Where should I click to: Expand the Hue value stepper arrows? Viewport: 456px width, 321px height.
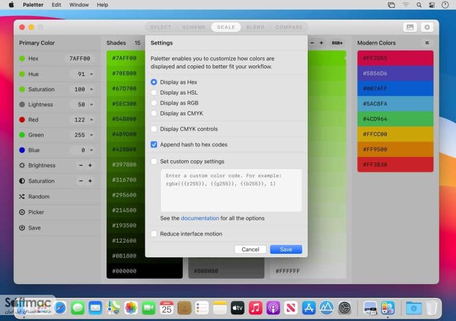coord(92,74)
